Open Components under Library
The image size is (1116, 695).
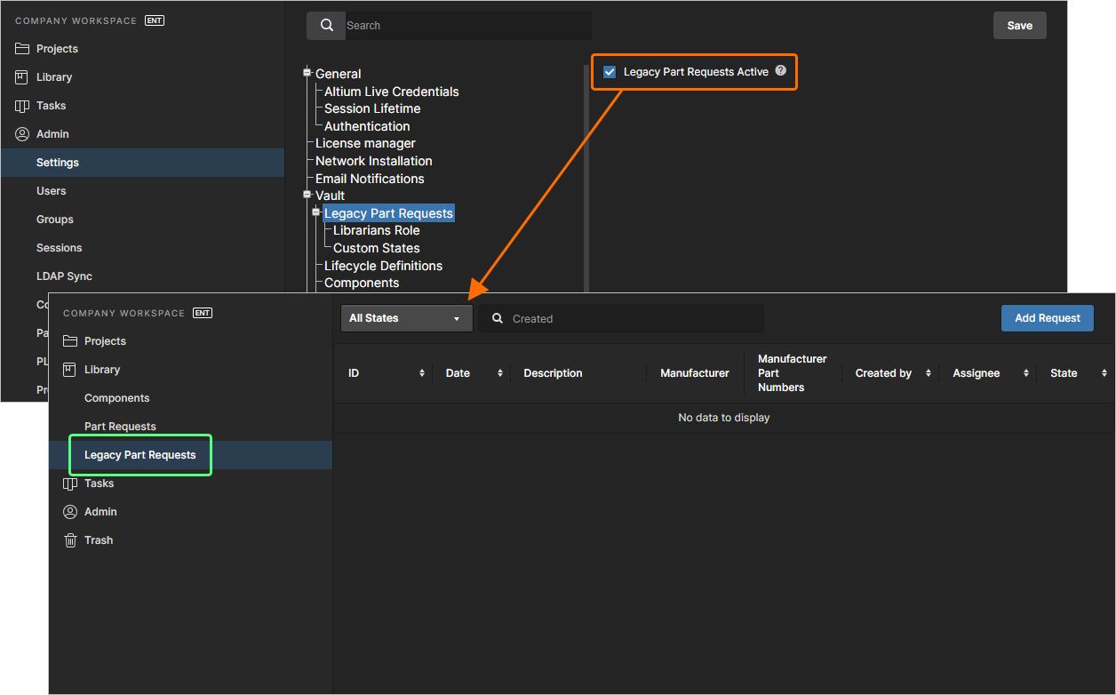pyautogui.click(x=116, y=398)
